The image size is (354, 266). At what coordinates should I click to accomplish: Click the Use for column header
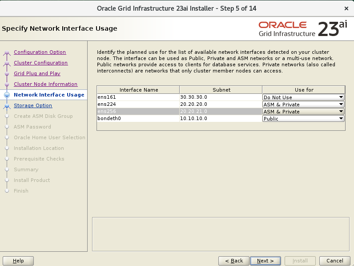(x=304, y=90)
